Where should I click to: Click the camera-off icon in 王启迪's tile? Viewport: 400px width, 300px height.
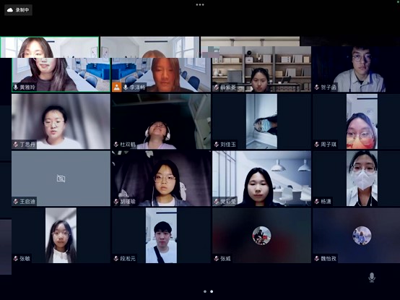[x=61, y=179]
